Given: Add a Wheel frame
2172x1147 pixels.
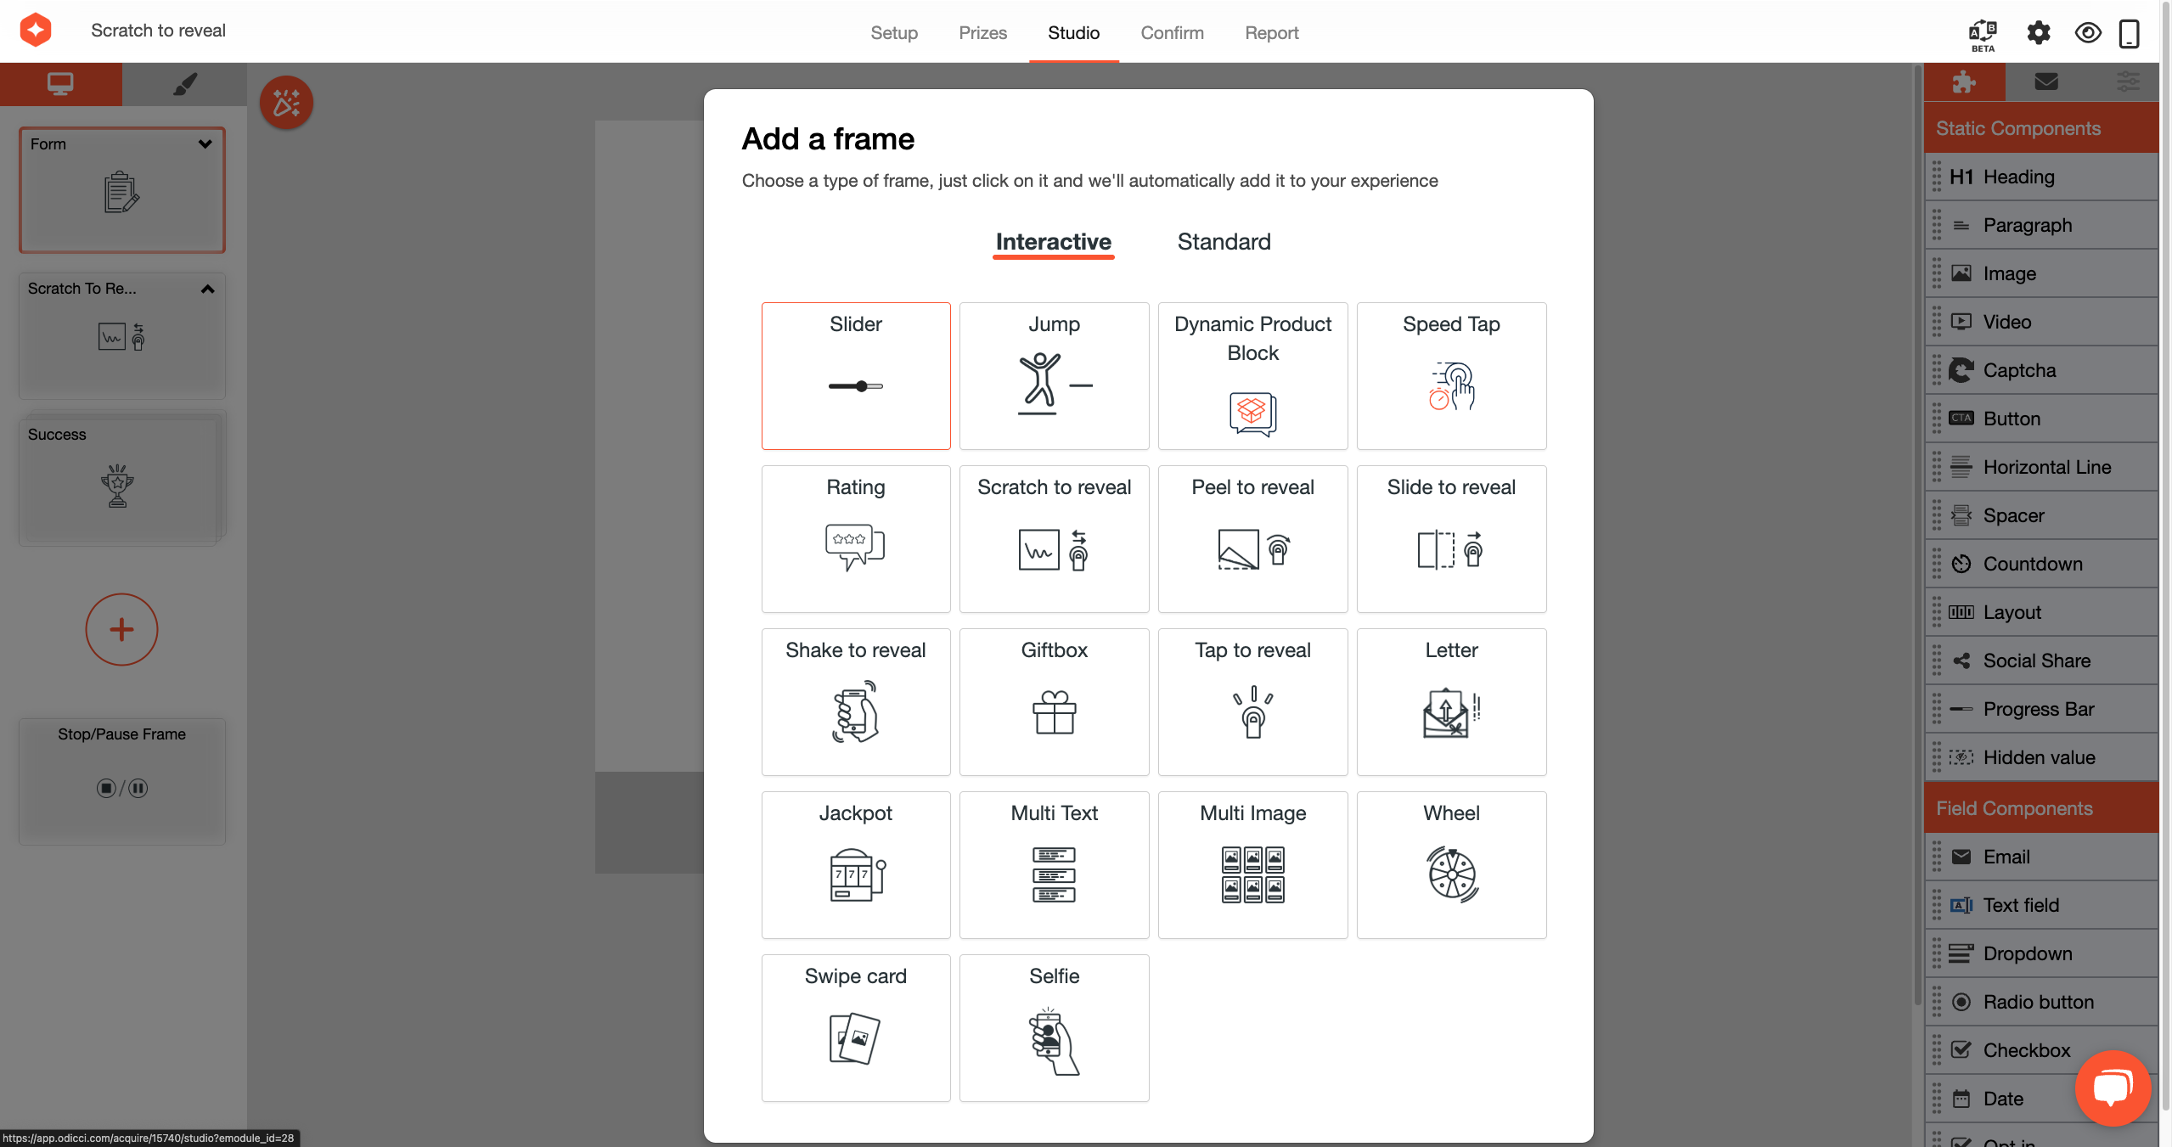Looking at the screenshot, I should [x=1450, y=864].
